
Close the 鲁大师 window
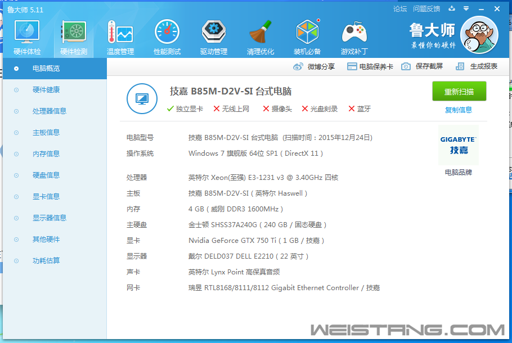tap(497, 9)
